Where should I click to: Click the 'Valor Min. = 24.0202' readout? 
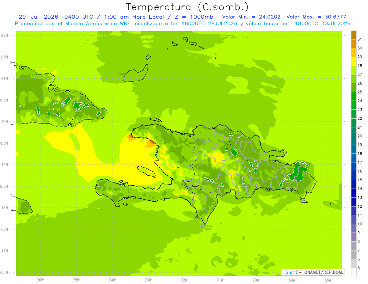click(251, 17)
